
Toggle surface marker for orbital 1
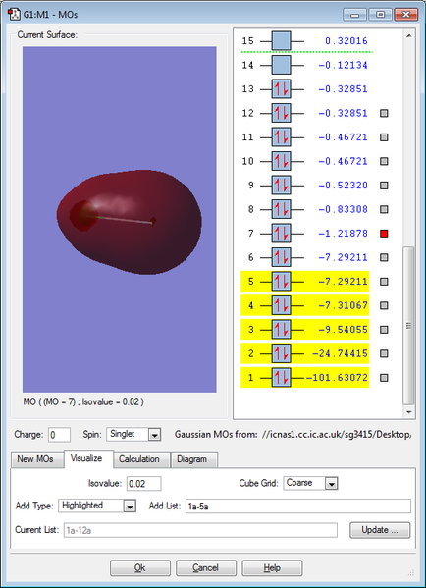click(384, 377)
